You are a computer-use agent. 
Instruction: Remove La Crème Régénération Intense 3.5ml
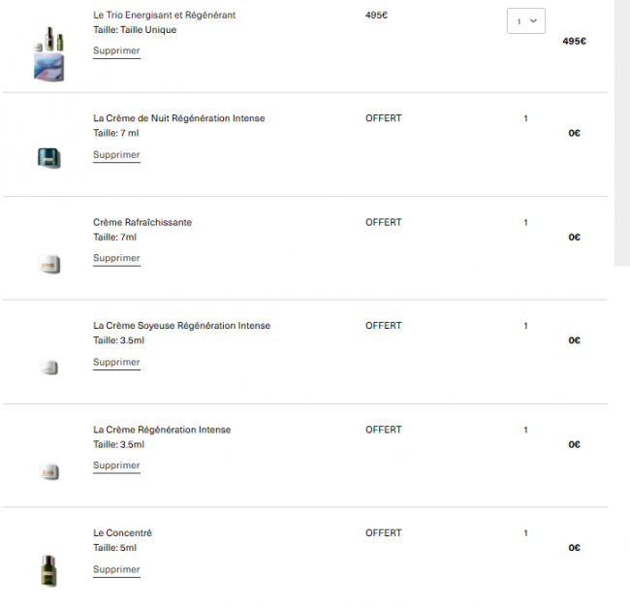click(x=116, y=465)
